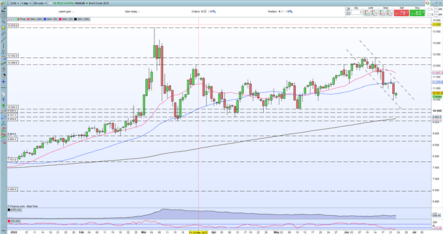443x234 pixels.
Task: Click the ProRealTime logo icon top right
Action: pyautogui.click(x=427, y=3)
